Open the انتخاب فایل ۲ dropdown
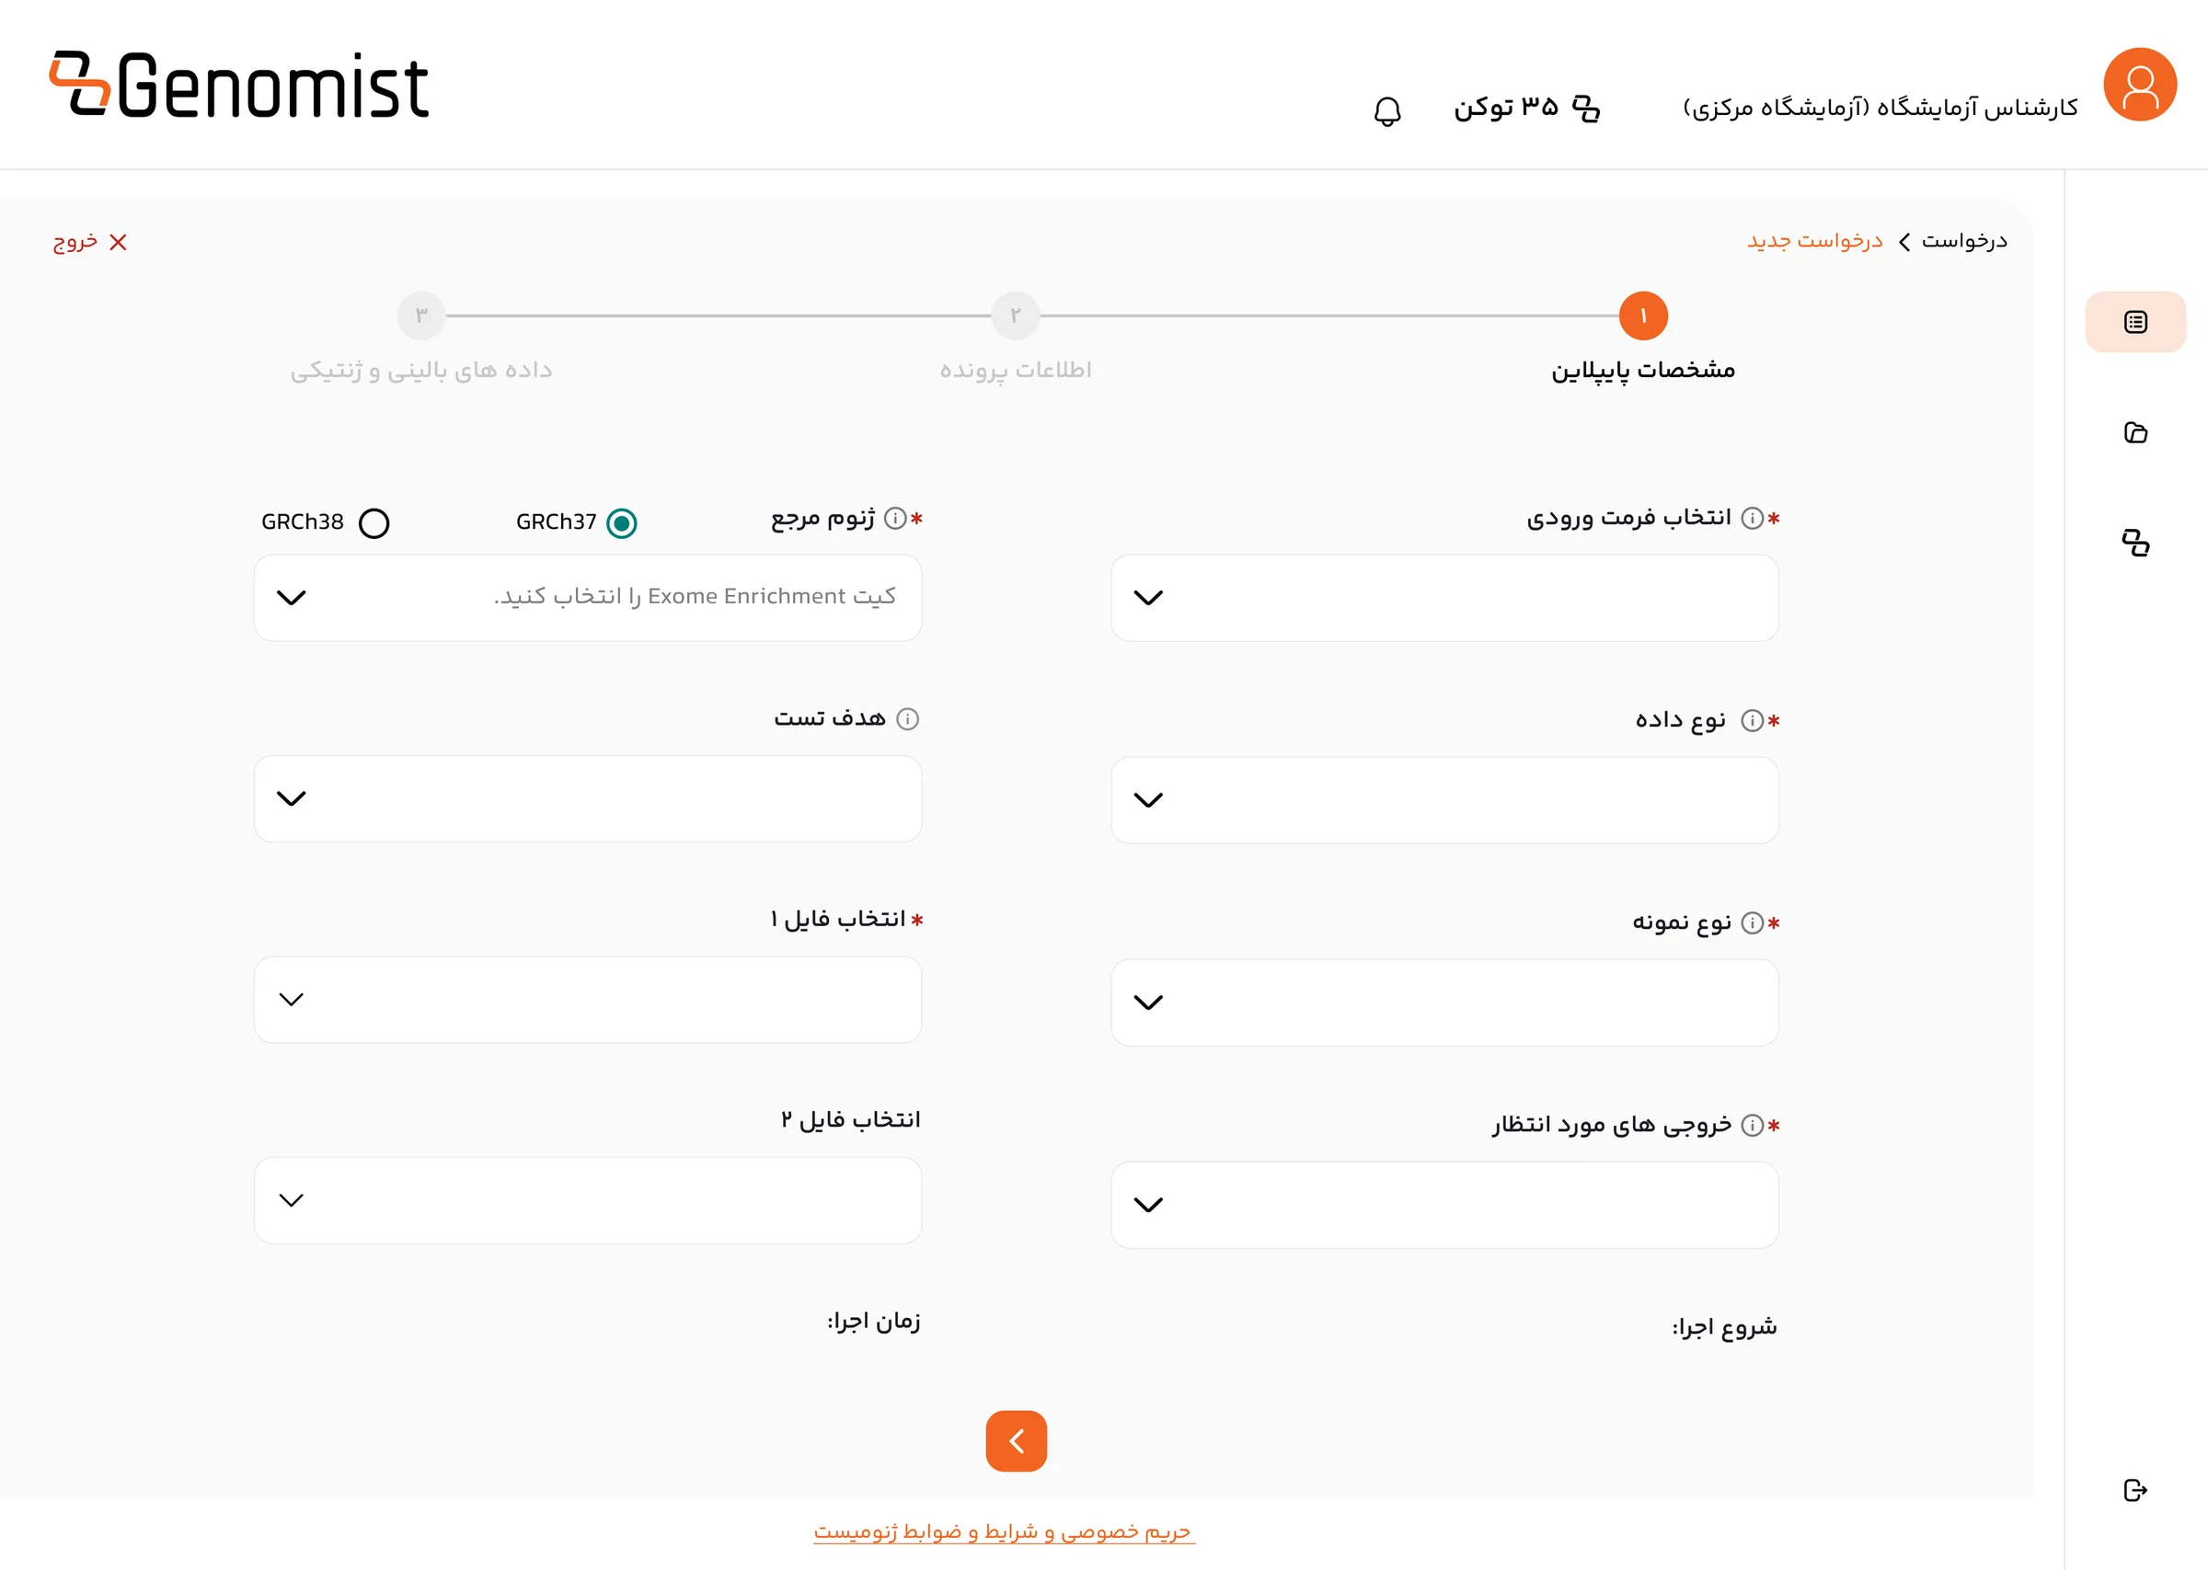Screen dimensions: 2208x1570 [588, 1200]
